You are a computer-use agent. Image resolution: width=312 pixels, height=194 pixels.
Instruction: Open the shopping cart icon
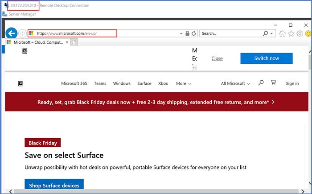(x=273, y=82)
